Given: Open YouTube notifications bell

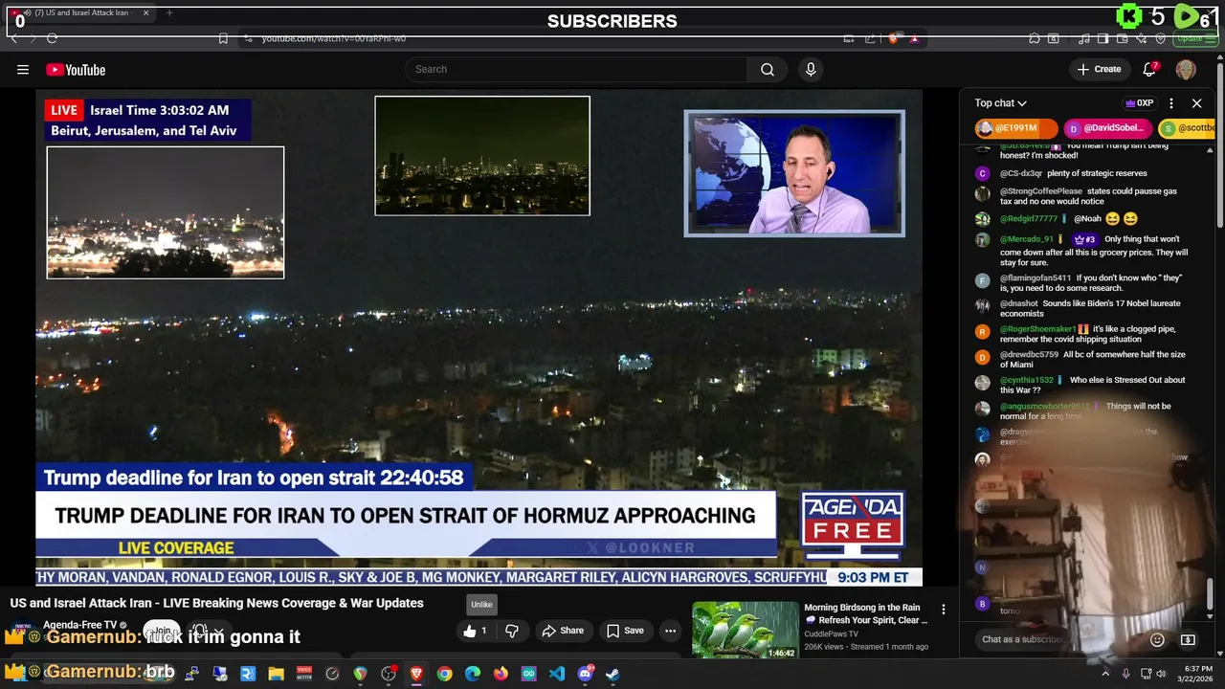Looking at the screenshot, I should coord(1150,69).
